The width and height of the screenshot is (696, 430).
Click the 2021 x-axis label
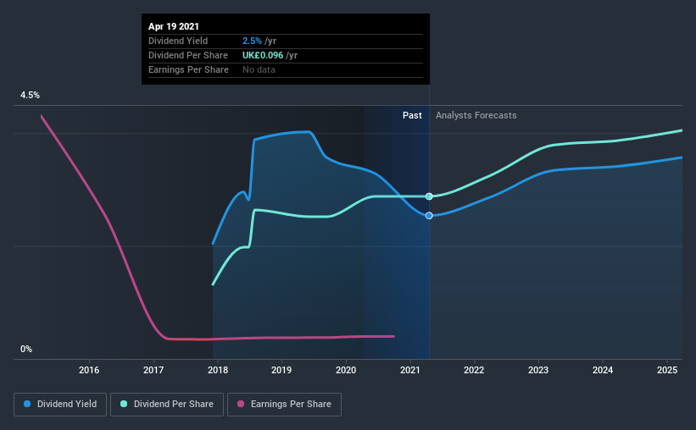pos(410,370)
